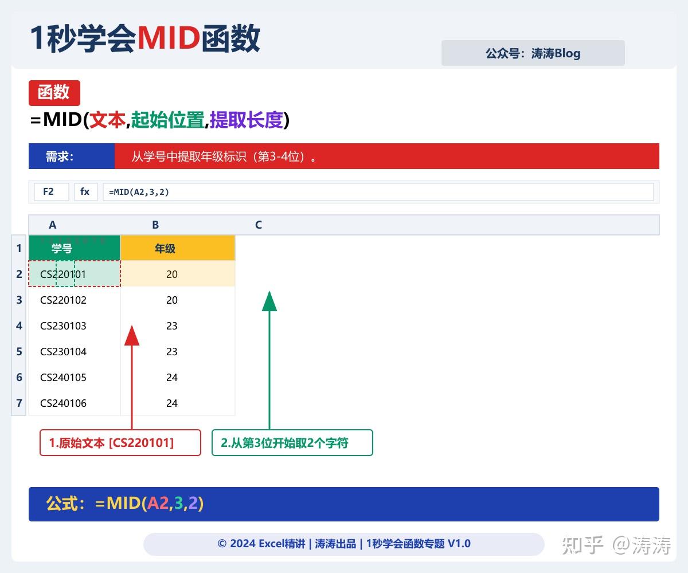This screenshot has width=688, height=573.
Task: Click the fx insert function icon
Action: [85, 191]
